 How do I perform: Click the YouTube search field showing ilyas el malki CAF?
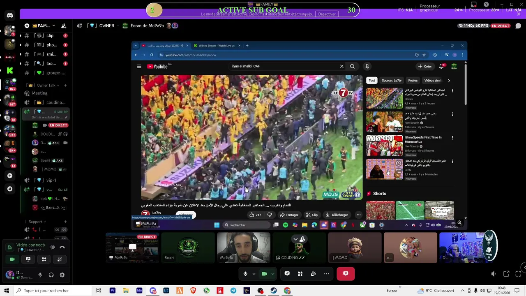click(284, 66)
